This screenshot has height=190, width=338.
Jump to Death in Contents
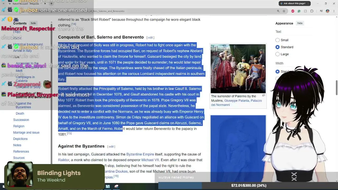coord(20,113)
